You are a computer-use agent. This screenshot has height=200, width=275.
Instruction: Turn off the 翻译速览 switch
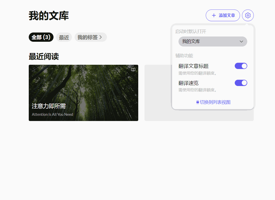click(241, 83)
